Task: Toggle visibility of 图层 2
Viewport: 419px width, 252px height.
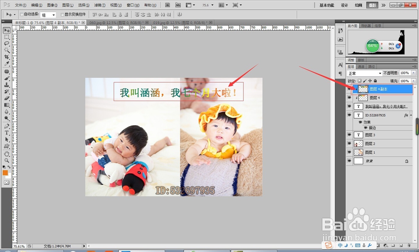Action: pyautogui.click(x=349, y=143)
